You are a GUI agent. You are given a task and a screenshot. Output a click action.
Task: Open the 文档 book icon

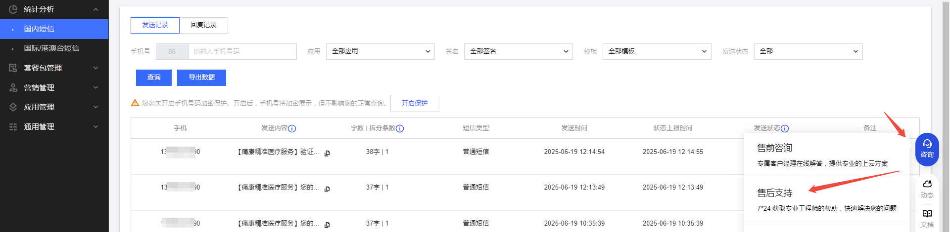coord(927,218)
